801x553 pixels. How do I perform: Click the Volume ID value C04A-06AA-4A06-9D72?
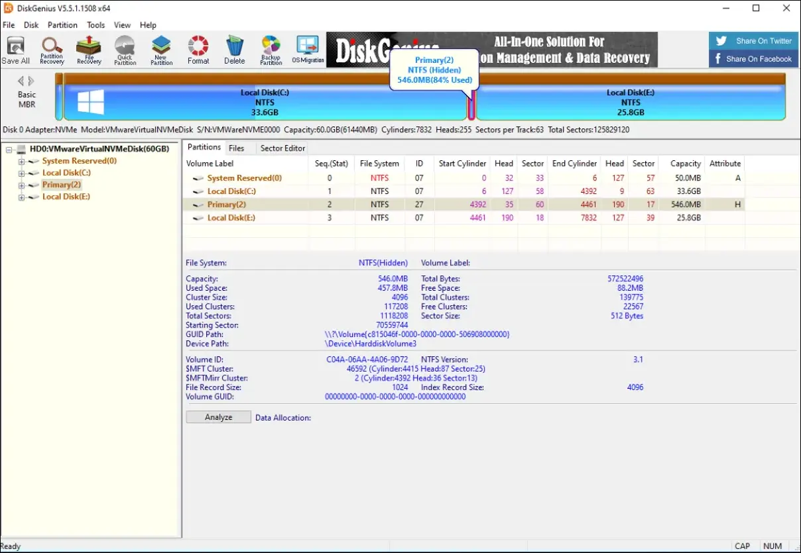click(367, 360)
